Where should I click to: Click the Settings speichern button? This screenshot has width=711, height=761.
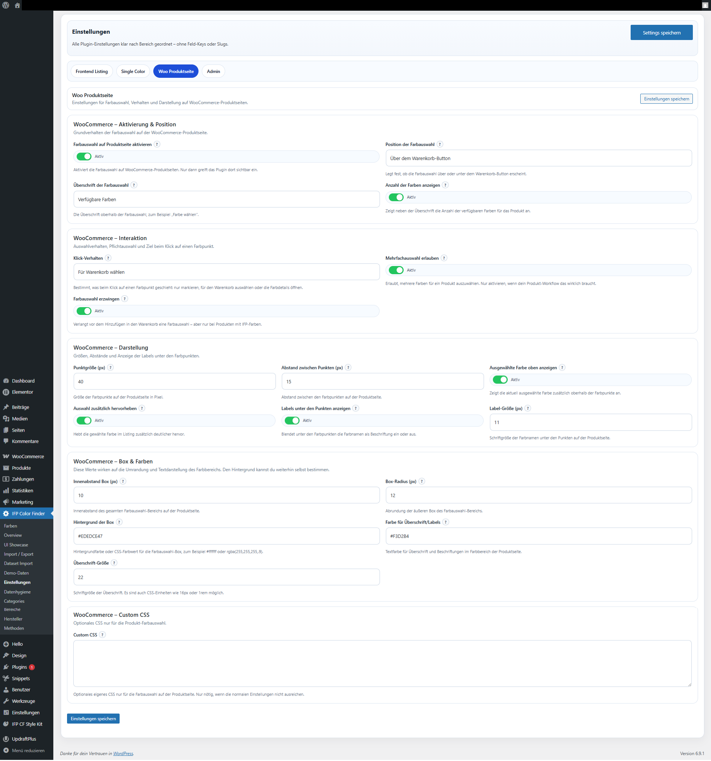[x=661, y=33]
